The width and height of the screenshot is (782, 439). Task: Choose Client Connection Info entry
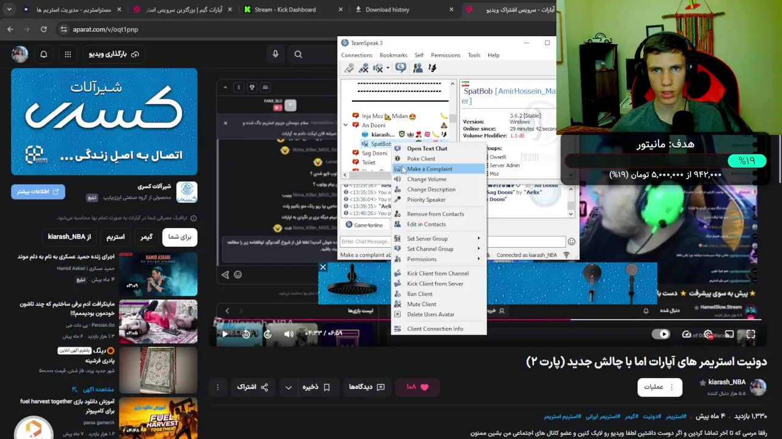[x=439, y=329]
